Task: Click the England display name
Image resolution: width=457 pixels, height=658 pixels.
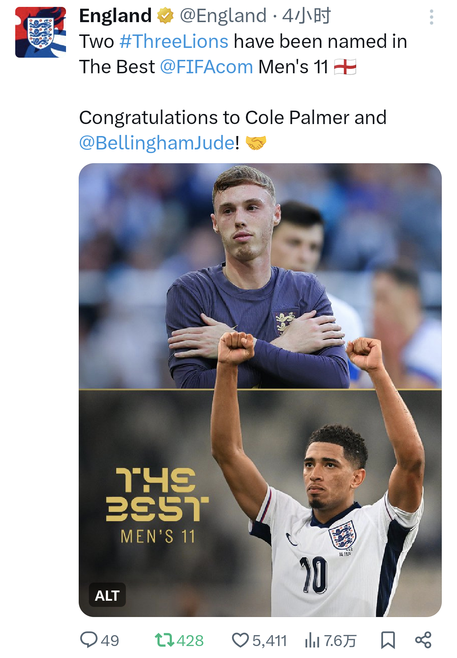Action: coord(115,16)
